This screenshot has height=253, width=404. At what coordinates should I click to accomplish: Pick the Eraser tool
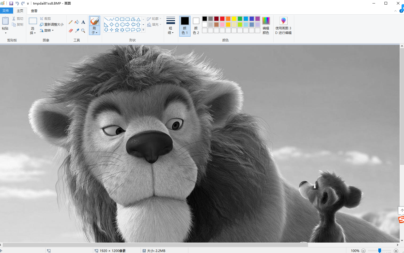tap(71, 31)
